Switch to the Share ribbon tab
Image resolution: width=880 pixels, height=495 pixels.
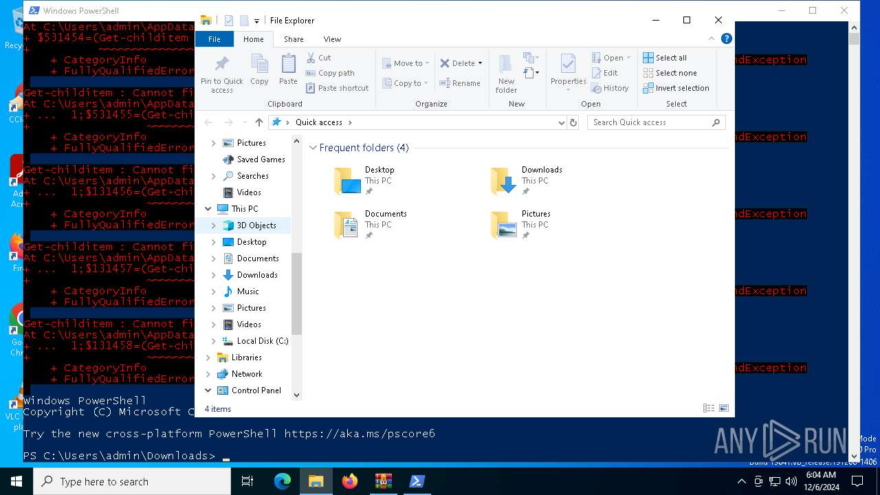click(x=294, y=39)
